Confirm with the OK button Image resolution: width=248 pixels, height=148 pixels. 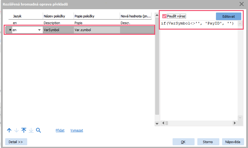coord(184,142)
